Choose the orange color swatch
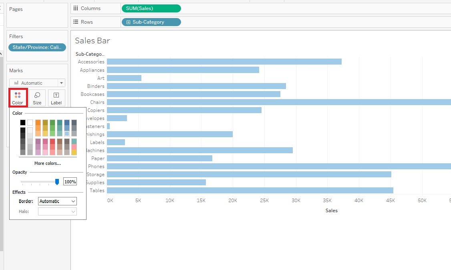The image size is (451, 270). [38, 123]
